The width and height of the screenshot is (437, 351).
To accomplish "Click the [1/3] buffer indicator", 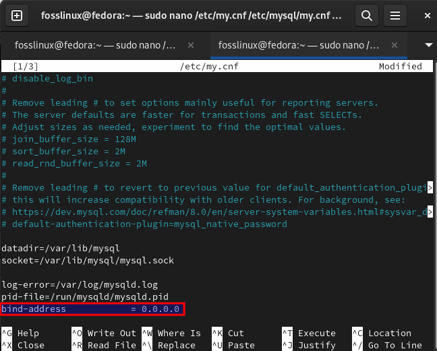I will pyautogui.click(x=26, y=67).
